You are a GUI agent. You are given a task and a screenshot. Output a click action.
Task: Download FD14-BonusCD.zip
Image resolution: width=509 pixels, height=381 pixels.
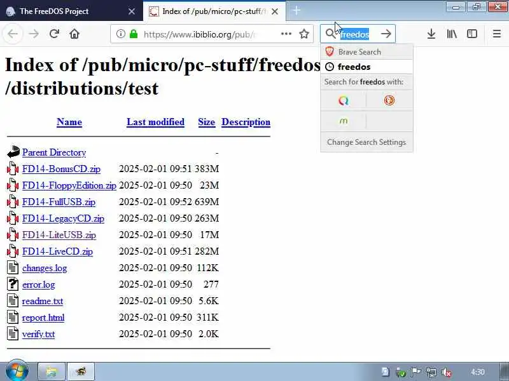coord(61,169)
